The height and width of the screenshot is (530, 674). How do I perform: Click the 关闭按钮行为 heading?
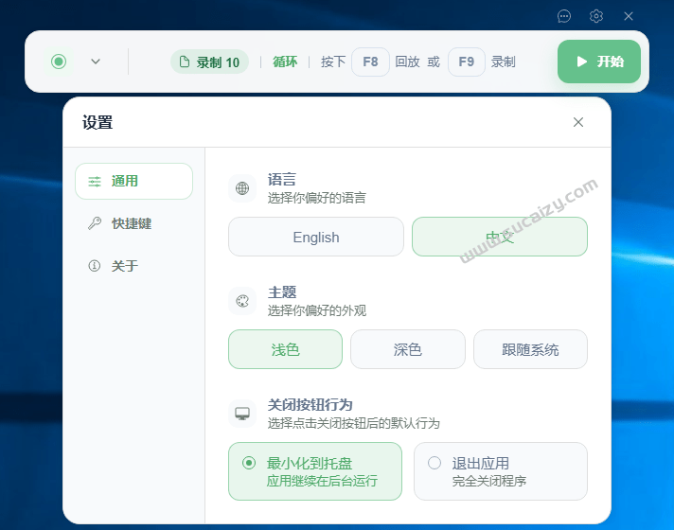point(310,404)
